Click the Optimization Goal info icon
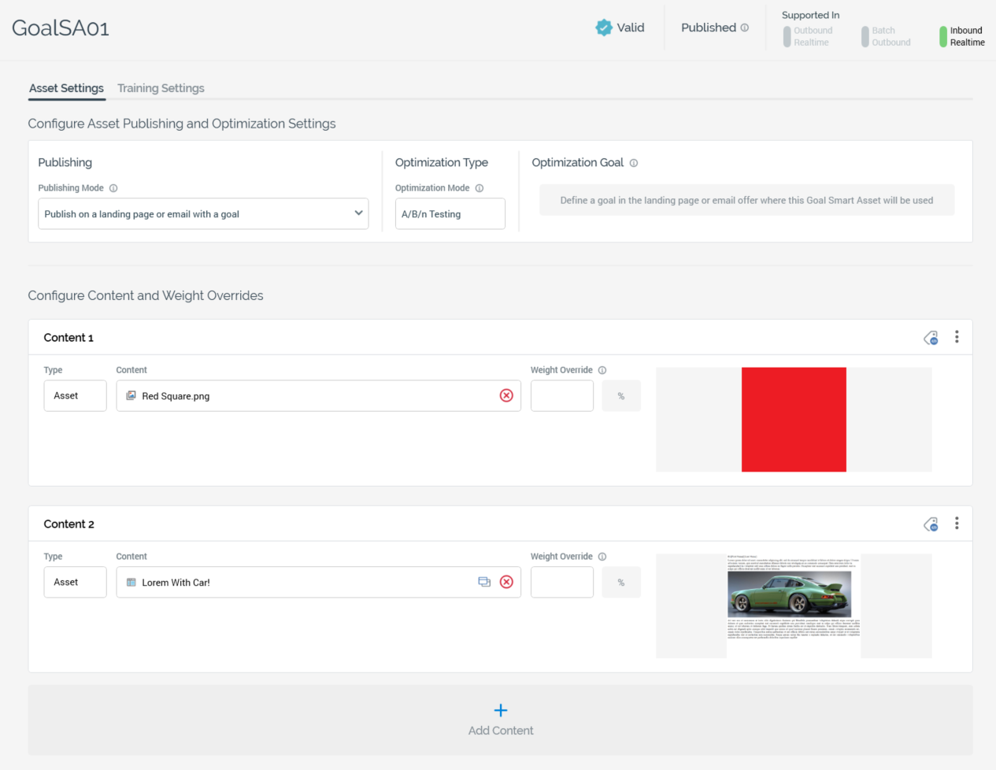 [634, 163]
